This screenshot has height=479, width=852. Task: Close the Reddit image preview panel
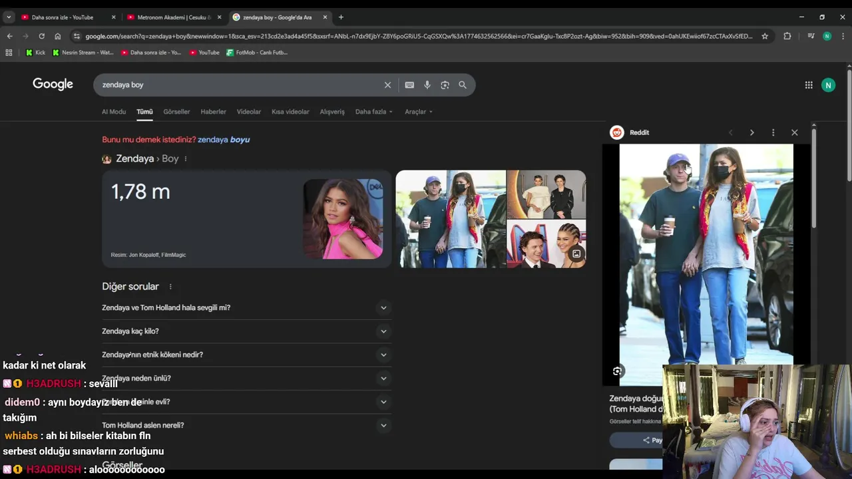(x=794, y=132)
